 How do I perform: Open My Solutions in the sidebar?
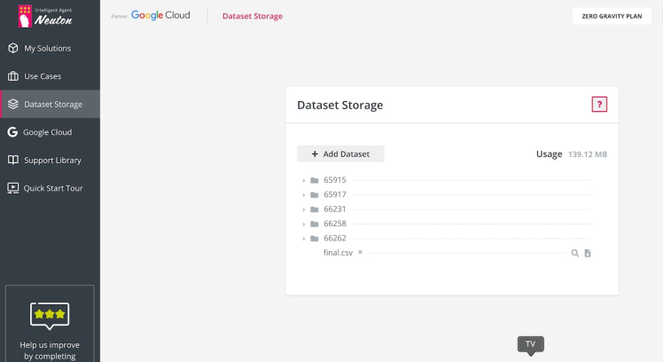click(x=48, y=48)
